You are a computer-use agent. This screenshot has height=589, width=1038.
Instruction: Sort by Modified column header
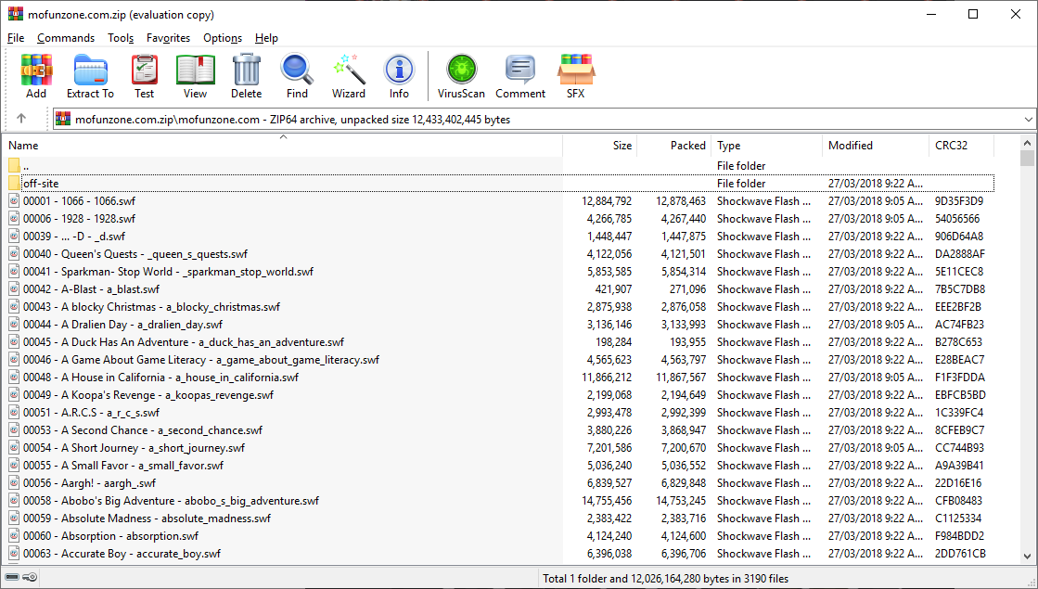click(851, 146)
